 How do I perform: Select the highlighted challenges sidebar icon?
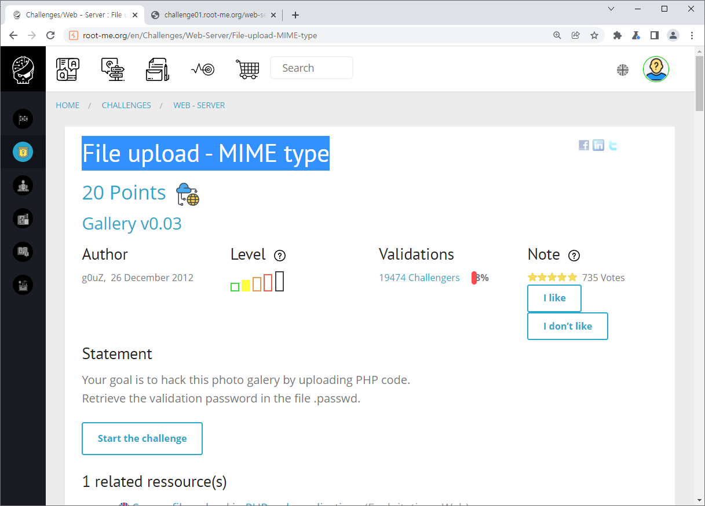23,152
